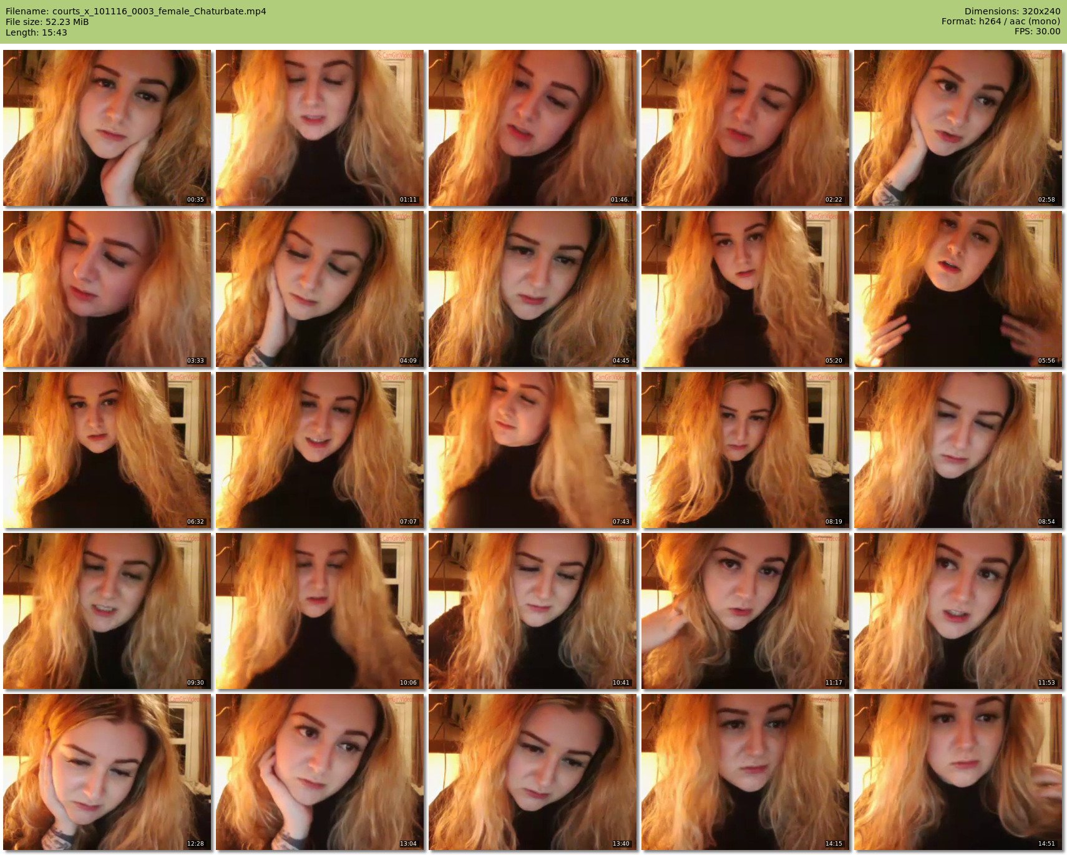
Task: Select the "Dimensions: 320x240" text
Action: click(x=1012, y=11)
